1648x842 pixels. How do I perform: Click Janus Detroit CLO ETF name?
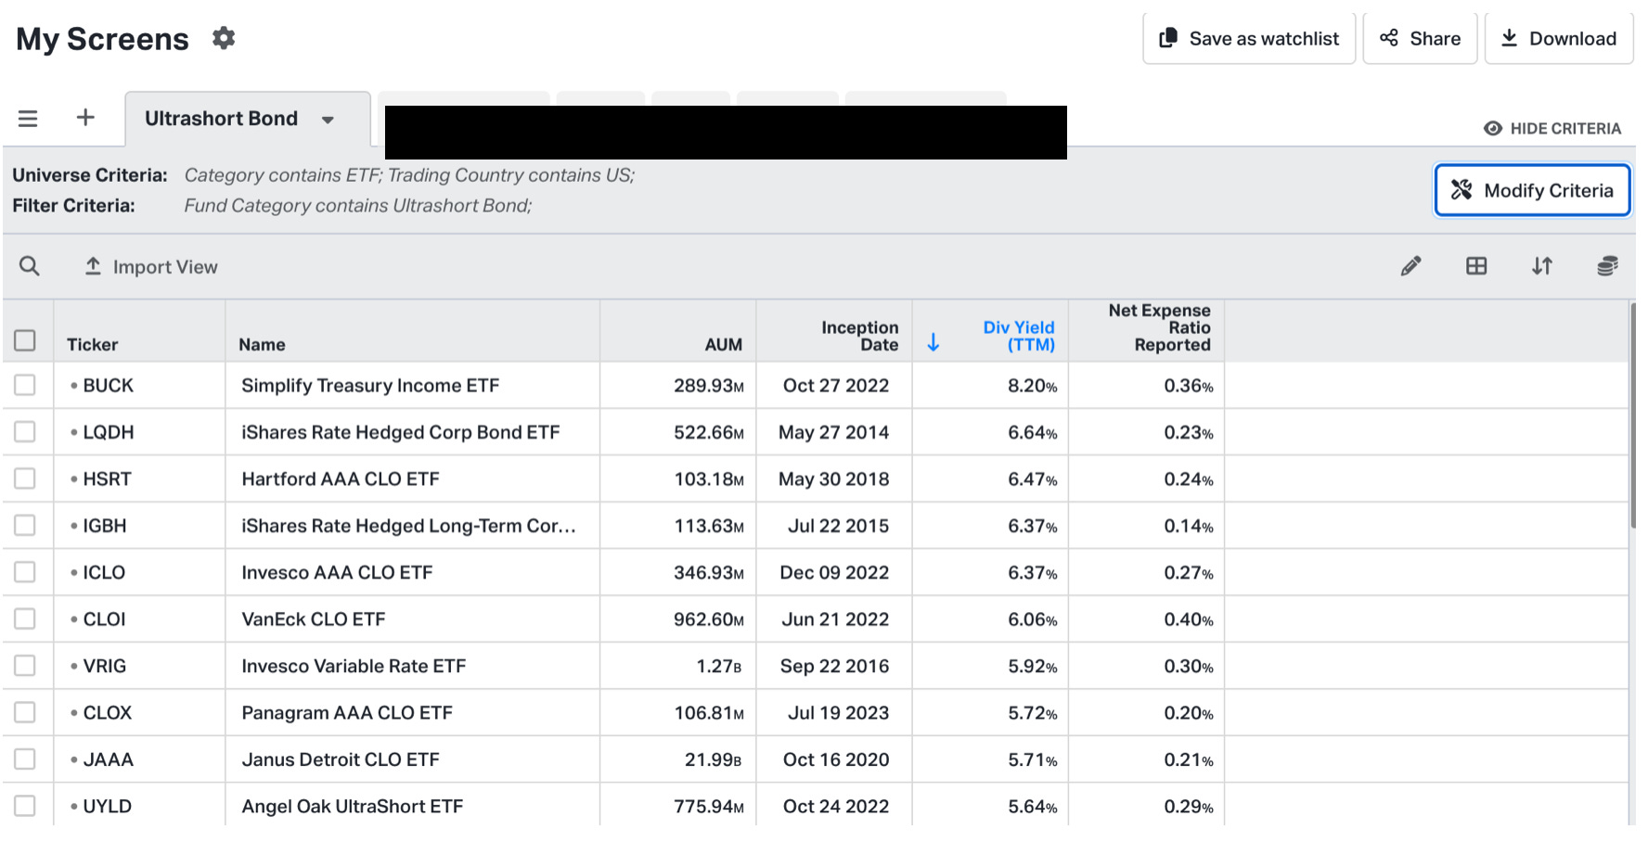coord(341,759)
